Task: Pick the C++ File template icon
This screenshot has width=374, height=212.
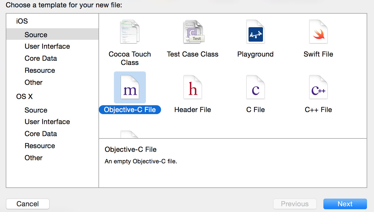Action: pyautogui.click(x=318, y=87)
